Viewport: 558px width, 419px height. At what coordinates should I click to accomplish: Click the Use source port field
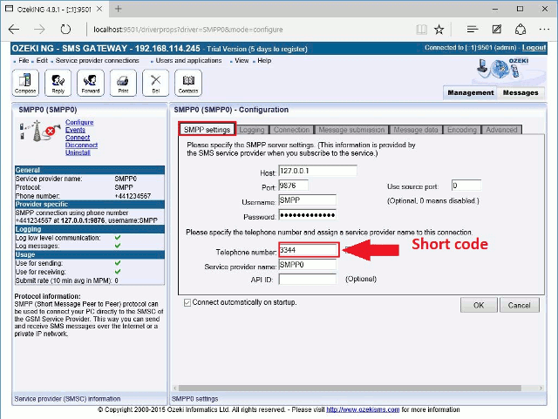[x=466, y=186]
